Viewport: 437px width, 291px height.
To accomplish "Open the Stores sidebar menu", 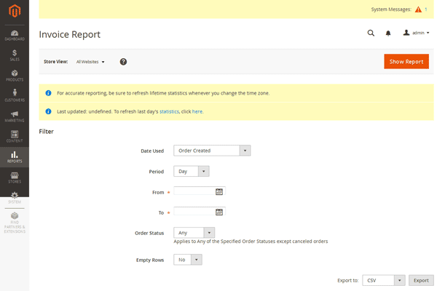I will coord(14,178).
